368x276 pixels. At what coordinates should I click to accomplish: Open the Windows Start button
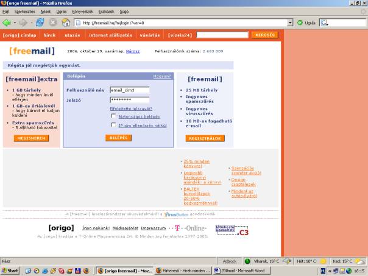point(10,270)
